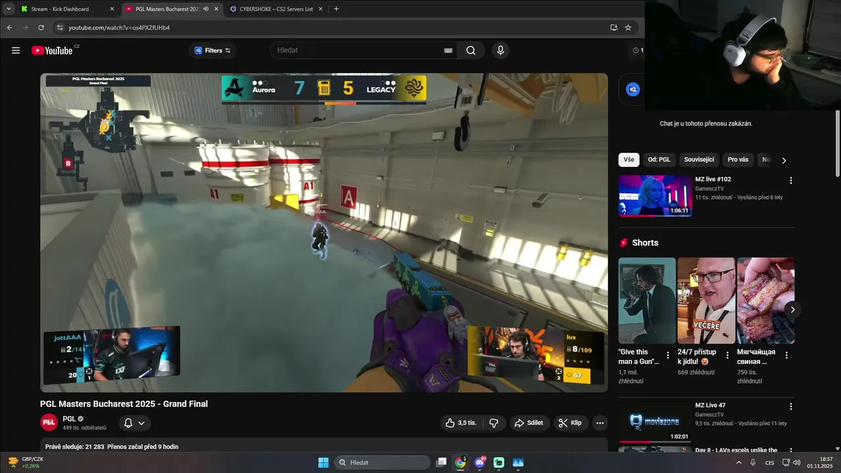Show hidden system tray icons
Image resolution: width=841 pixels, height=473 pixels.
738,462
